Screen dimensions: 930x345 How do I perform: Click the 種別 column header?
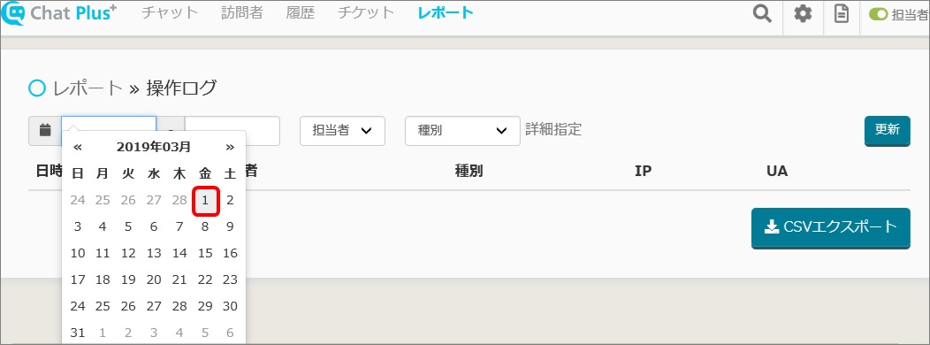coord(469,172)
